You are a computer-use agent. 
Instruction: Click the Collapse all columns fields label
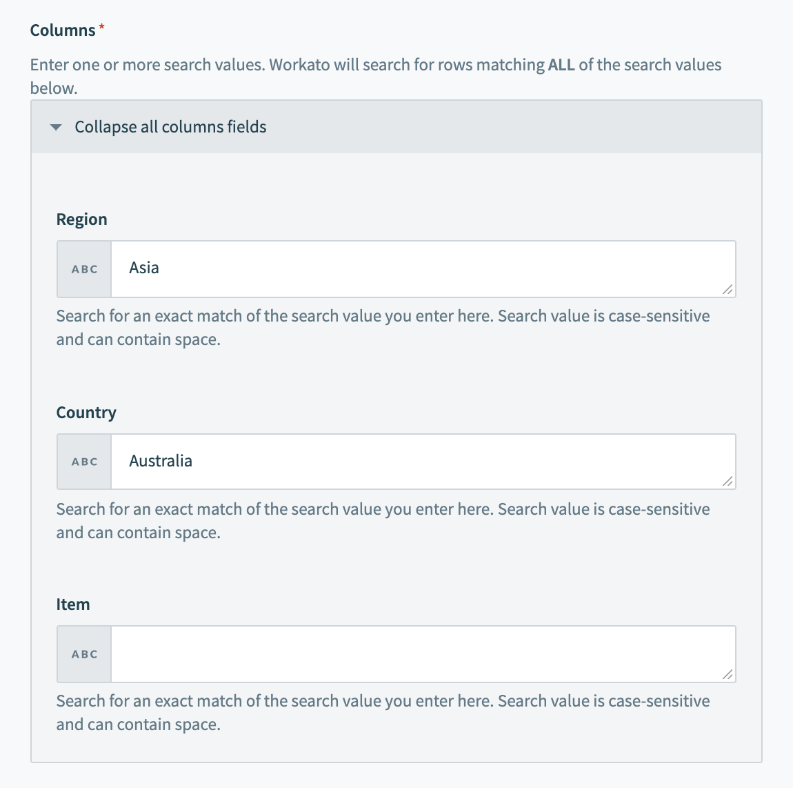pos(170,127)
